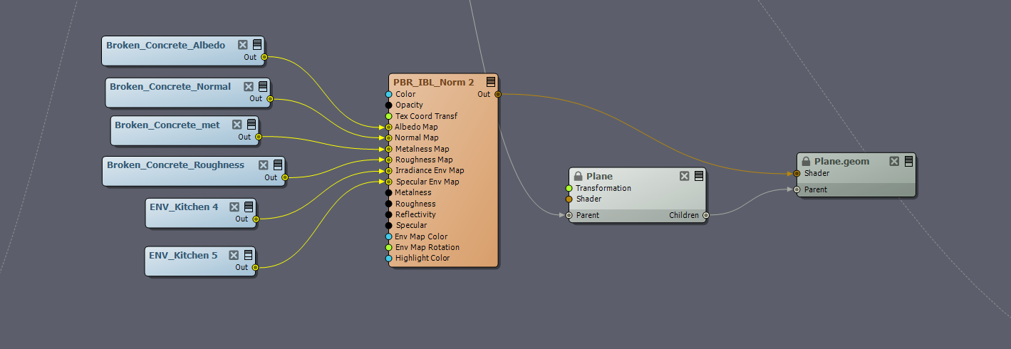Collapse the PBR_IBL_Norm 2 shader node
The image size is (1011, 349).
491,82
